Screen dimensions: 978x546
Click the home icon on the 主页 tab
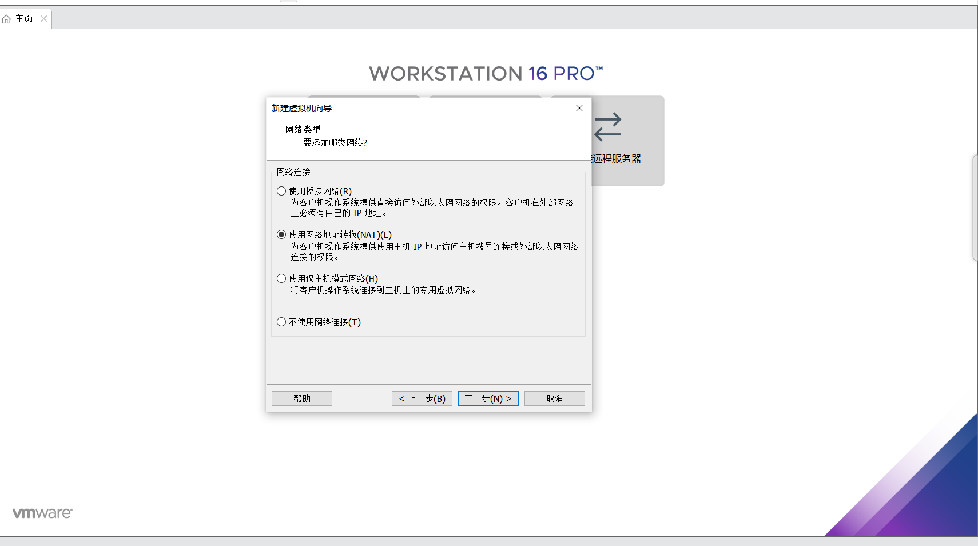click(6, 19)
